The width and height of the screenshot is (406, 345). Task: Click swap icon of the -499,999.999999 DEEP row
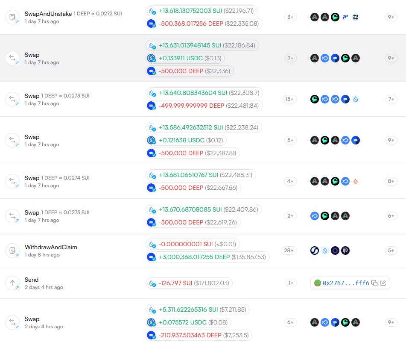tap(12, 99)
